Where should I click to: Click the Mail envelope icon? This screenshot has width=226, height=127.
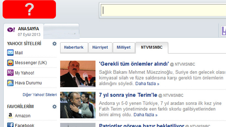coord(10,52)
